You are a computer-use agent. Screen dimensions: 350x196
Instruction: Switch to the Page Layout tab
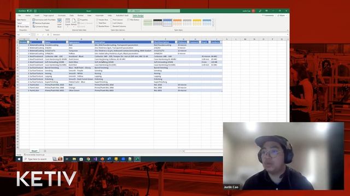49,16
